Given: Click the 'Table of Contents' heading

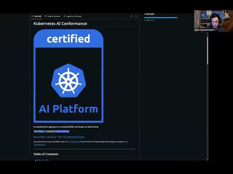Looking at the screenshot, I should [46, 154].
